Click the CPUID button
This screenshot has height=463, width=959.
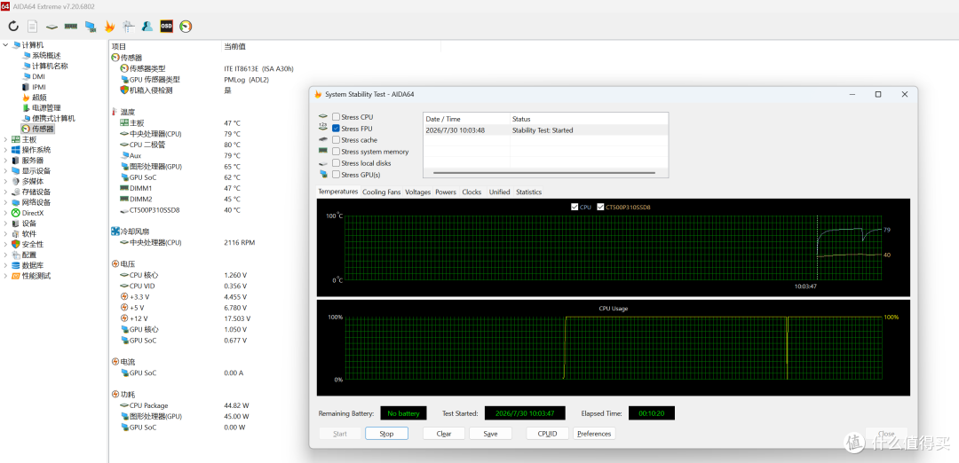[x=547, y=433]
